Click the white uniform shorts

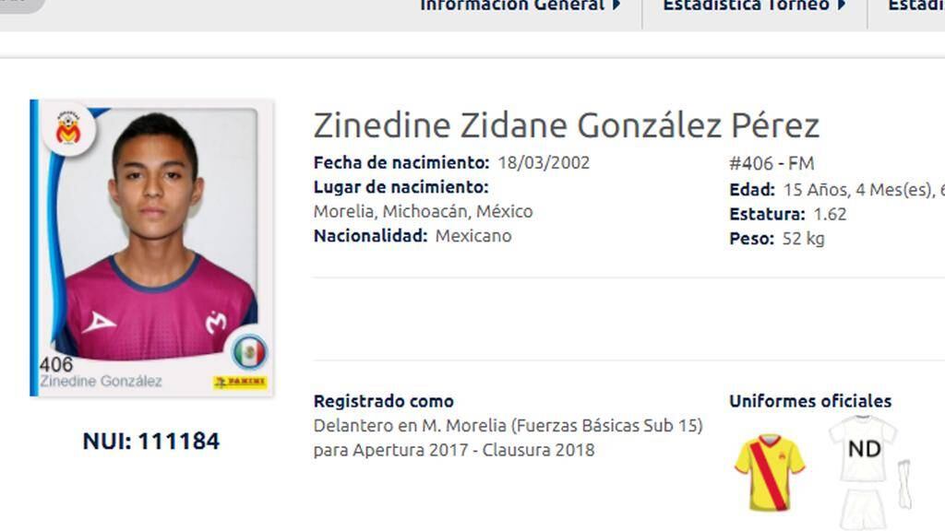pyautogui.click(x=864, y=509)
